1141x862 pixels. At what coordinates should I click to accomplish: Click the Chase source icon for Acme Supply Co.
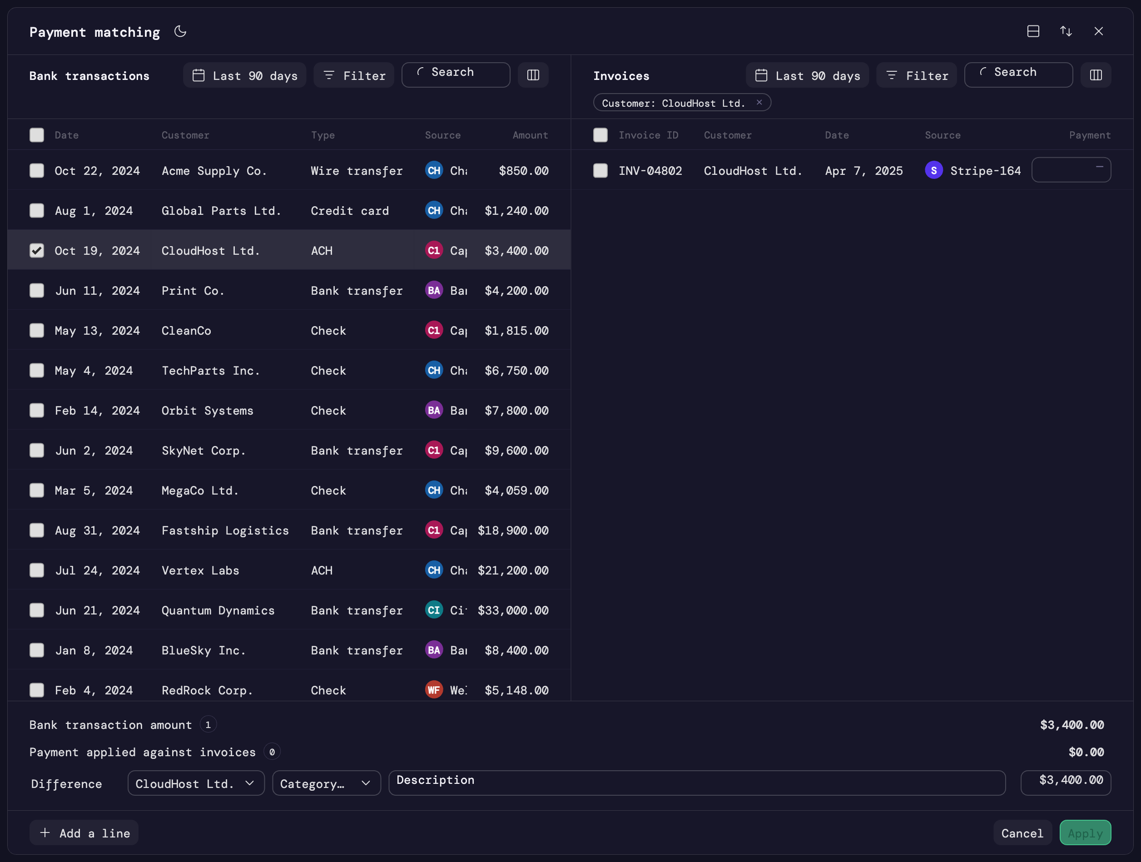coord(434,170)
